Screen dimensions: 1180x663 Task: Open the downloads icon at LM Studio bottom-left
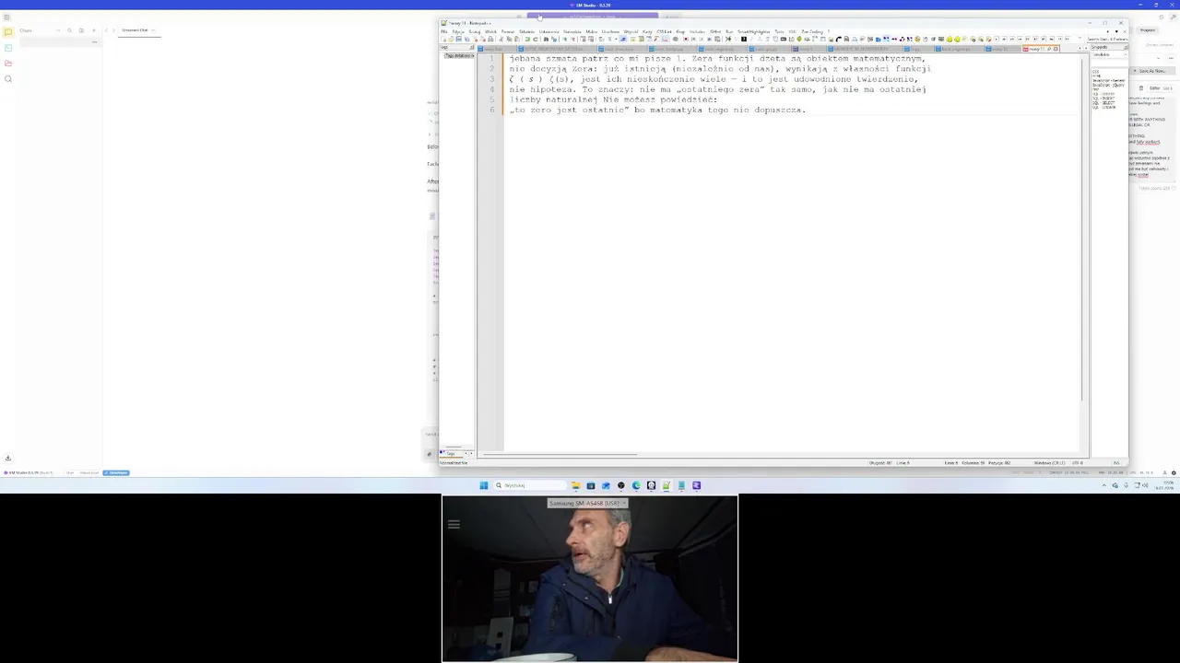coord(7,458)
